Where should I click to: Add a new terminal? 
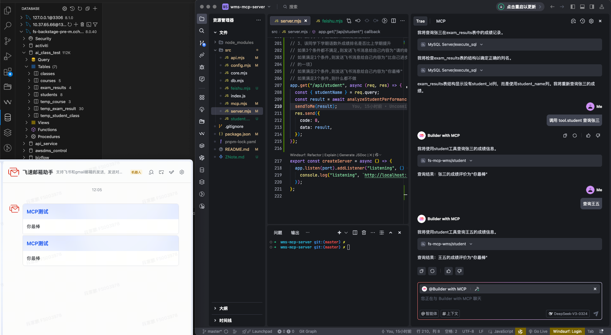339,233
